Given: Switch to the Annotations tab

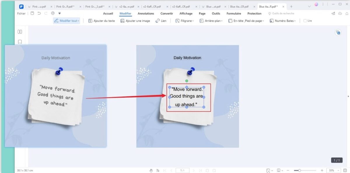Looking at the screenshot, I should [x=146, y=13].
